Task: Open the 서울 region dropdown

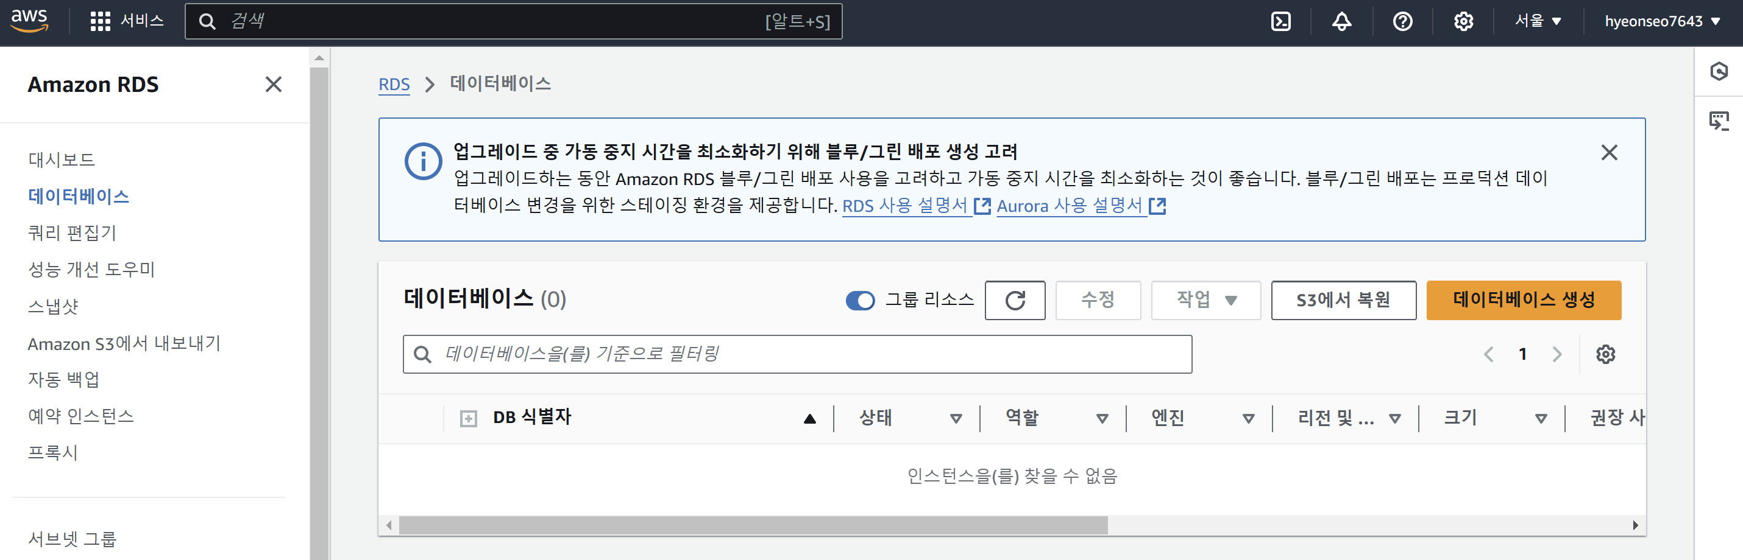Action: [x=1538, y=21]
